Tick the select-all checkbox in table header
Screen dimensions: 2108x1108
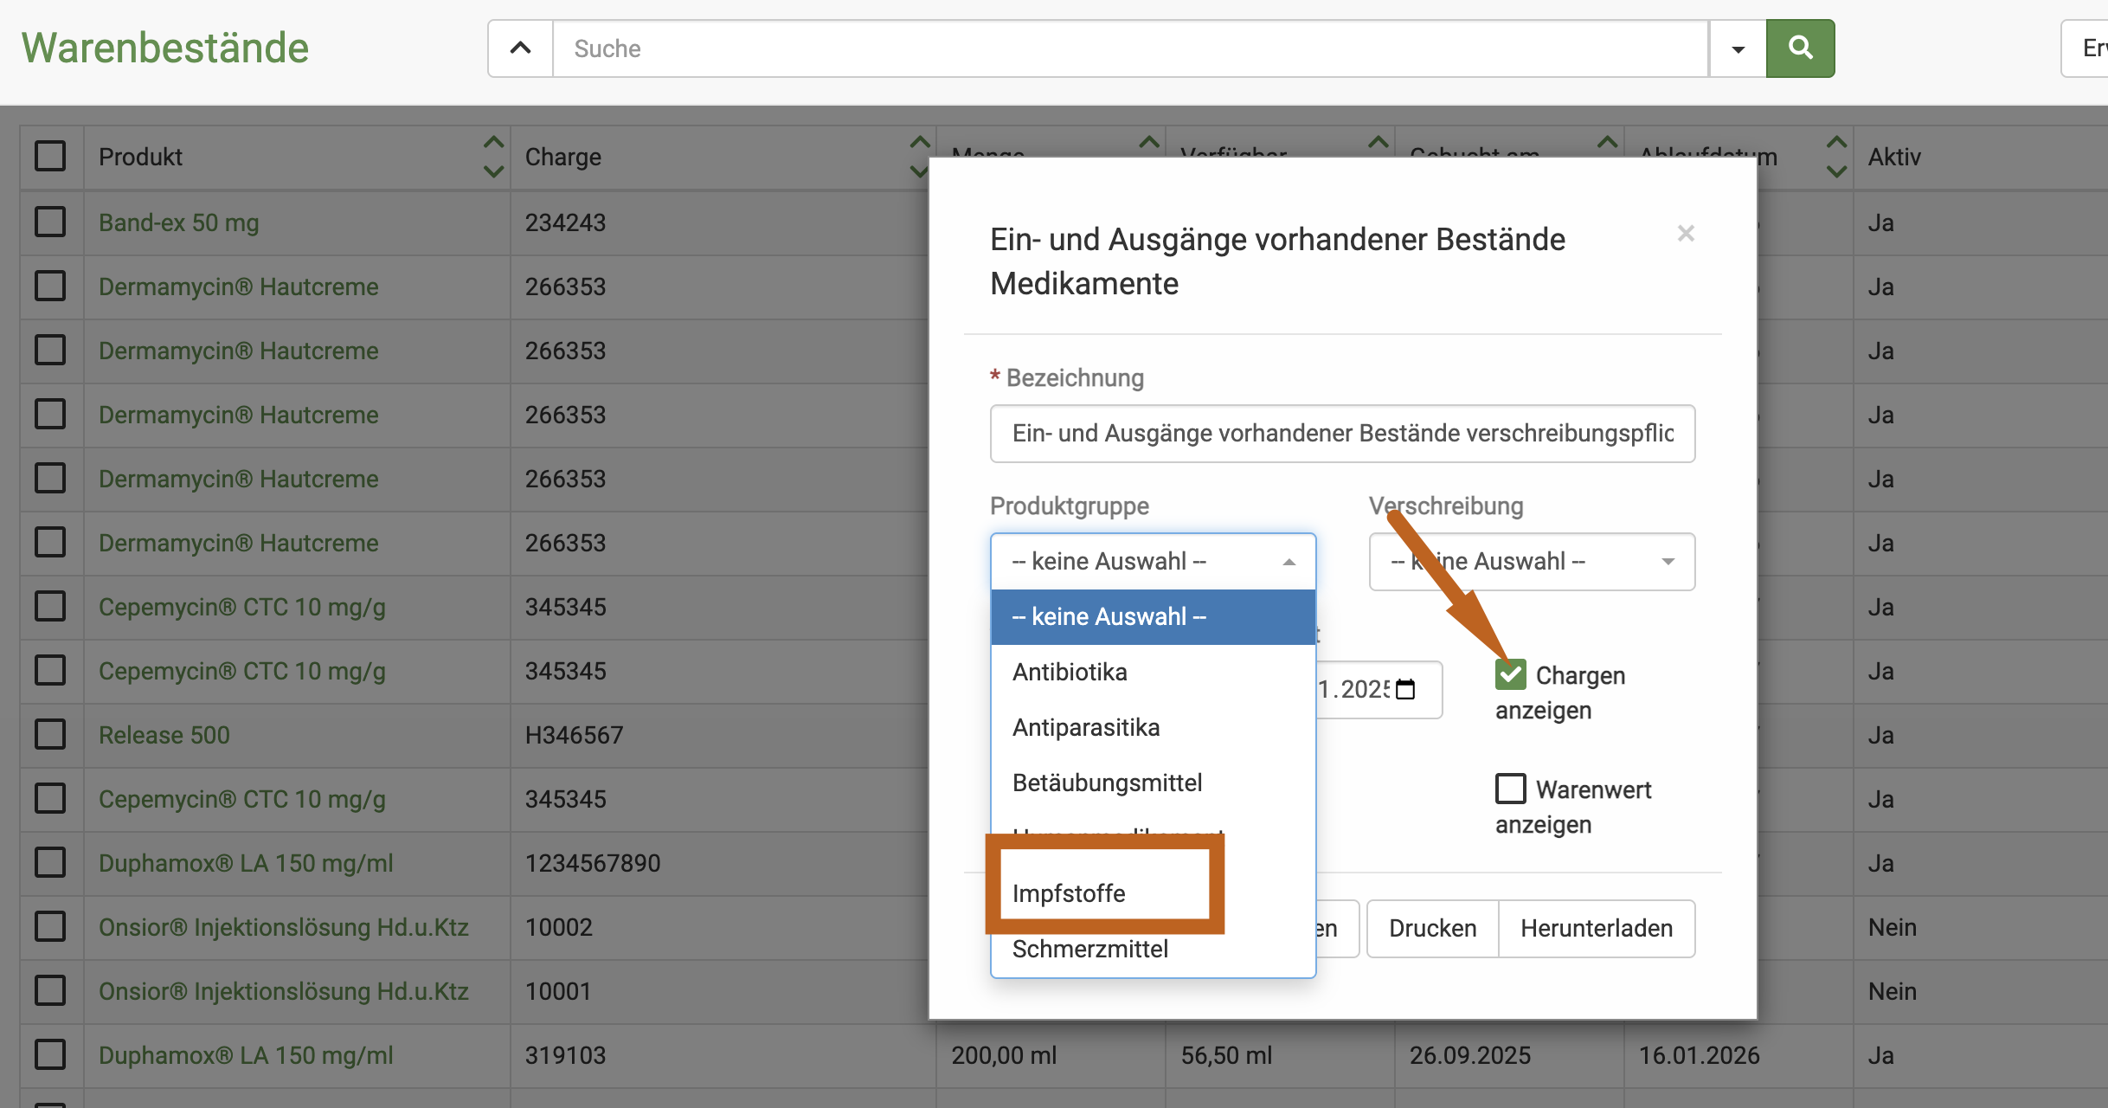pos(50,157)
